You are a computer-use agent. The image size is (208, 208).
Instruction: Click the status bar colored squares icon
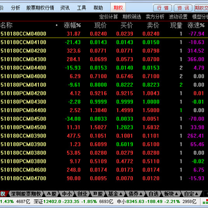pyautogui.click(x=205, y=202)
